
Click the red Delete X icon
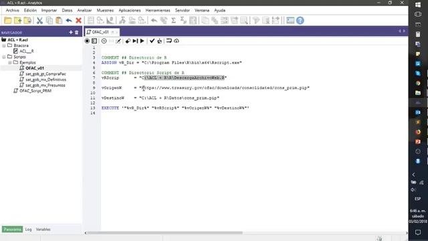coord(79,21)
